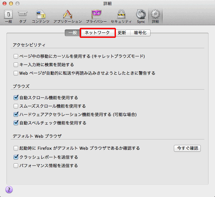
Task: Close the window with the red button
Action: tap(5, 4)
